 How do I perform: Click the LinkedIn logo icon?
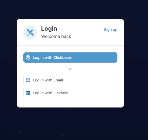[x=28, y=93]
